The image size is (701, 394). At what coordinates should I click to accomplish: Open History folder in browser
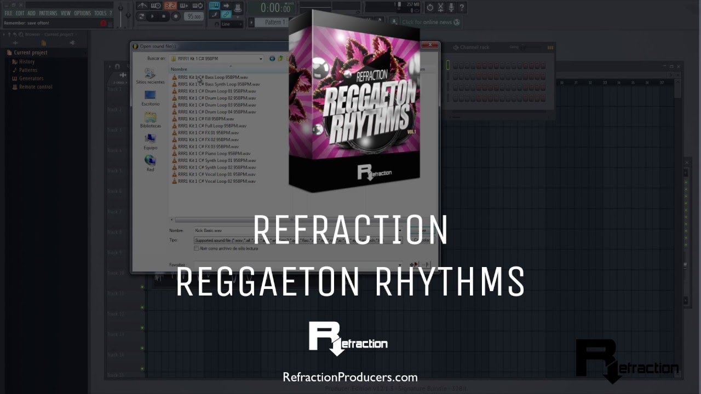(26, 62)
